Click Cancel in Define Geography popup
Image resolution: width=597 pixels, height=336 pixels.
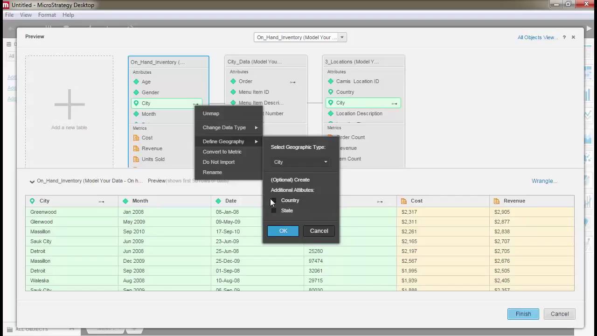(x=319, y=231)
